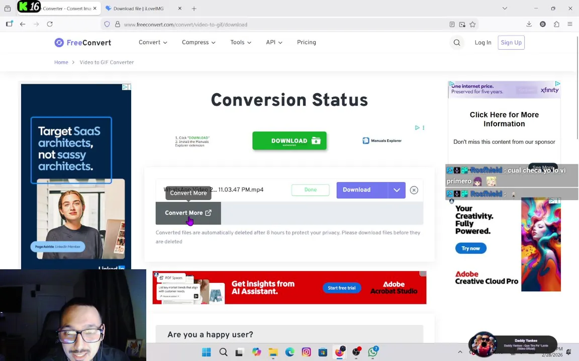Open Windows taskbar search
The width and height of the screenshot is (579, 361).
223,352
